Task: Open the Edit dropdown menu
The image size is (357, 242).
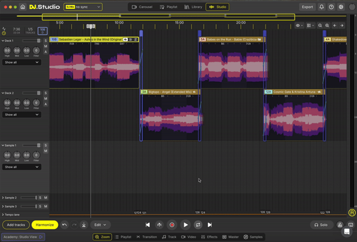Action: pyautogui.click(x=100, y=225)
